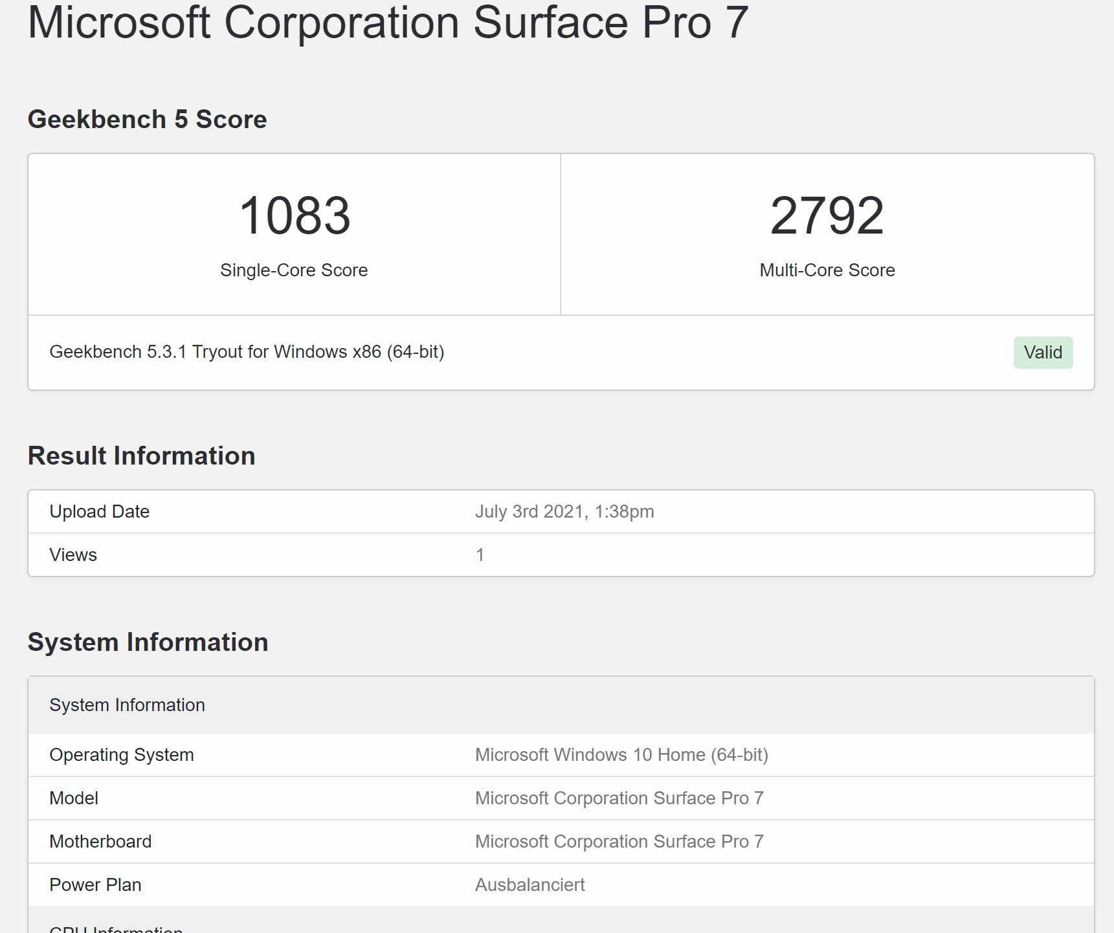Click the multi-core score 2792
The image size is (1114, 933).
coord(827,215)
